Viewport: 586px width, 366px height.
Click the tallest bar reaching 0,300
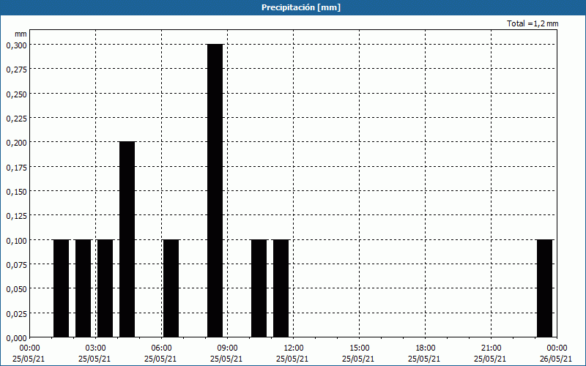point(215,190)
